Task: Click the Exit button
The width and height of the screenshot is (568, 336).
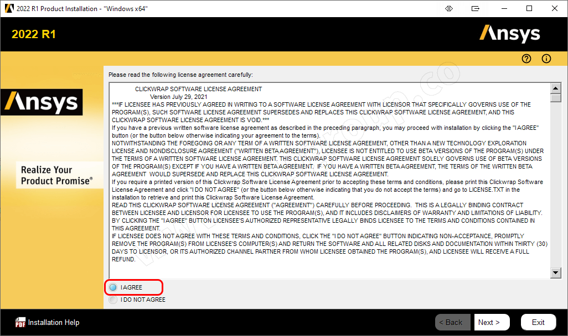Action: coord(538,322)
